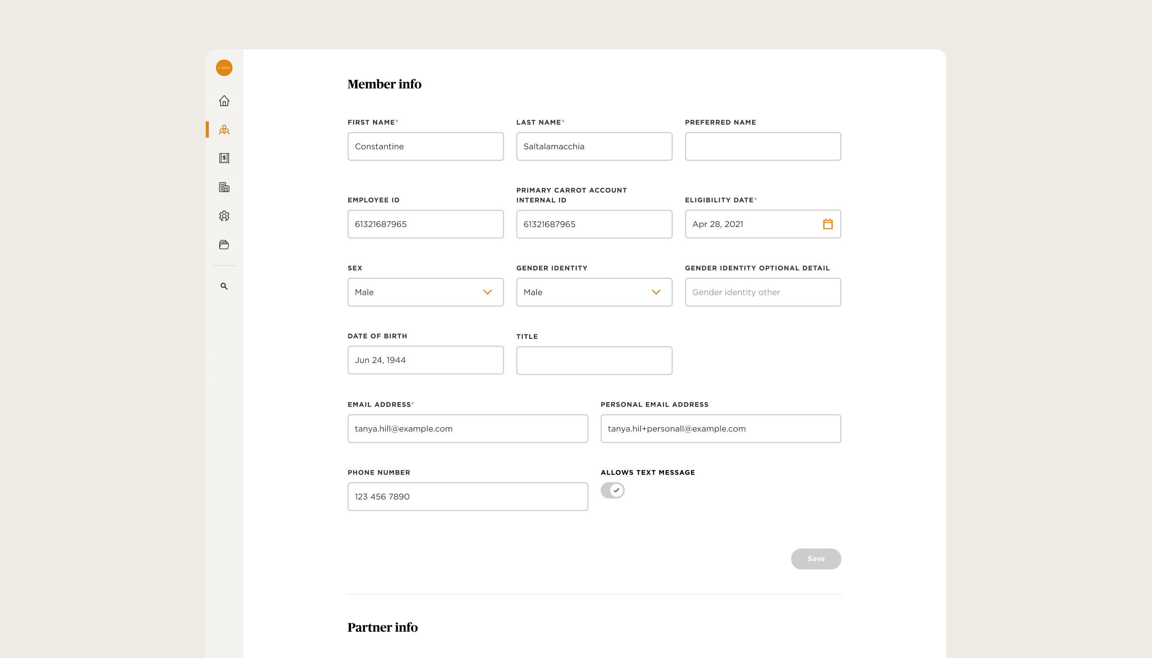Select the Date of Birth field

[425, 360]
